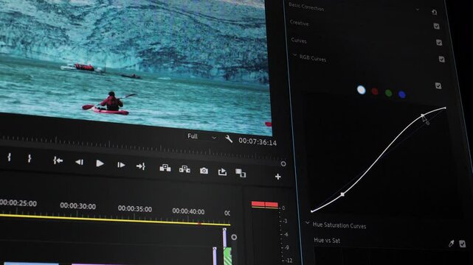The image size is (473, 265).
Task: Click the timeline vertical scroll handle circle
Action: tap(234, 237)
